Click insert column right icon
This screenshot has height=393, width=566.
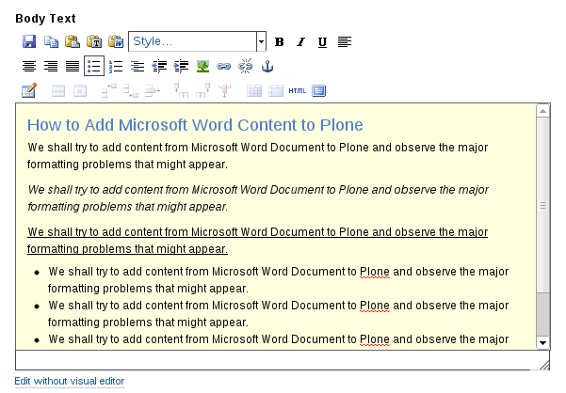202,91
